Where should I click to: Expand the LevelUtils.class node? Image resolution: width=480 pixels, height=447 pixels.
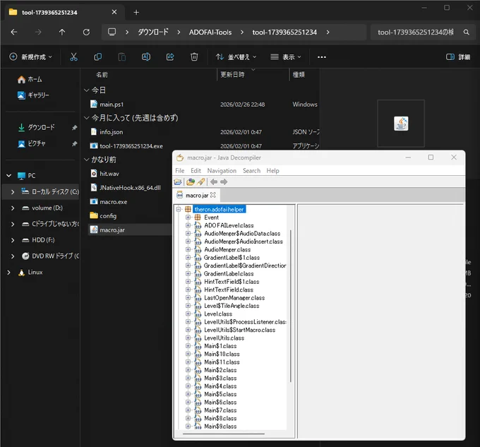tap(188, 338)
